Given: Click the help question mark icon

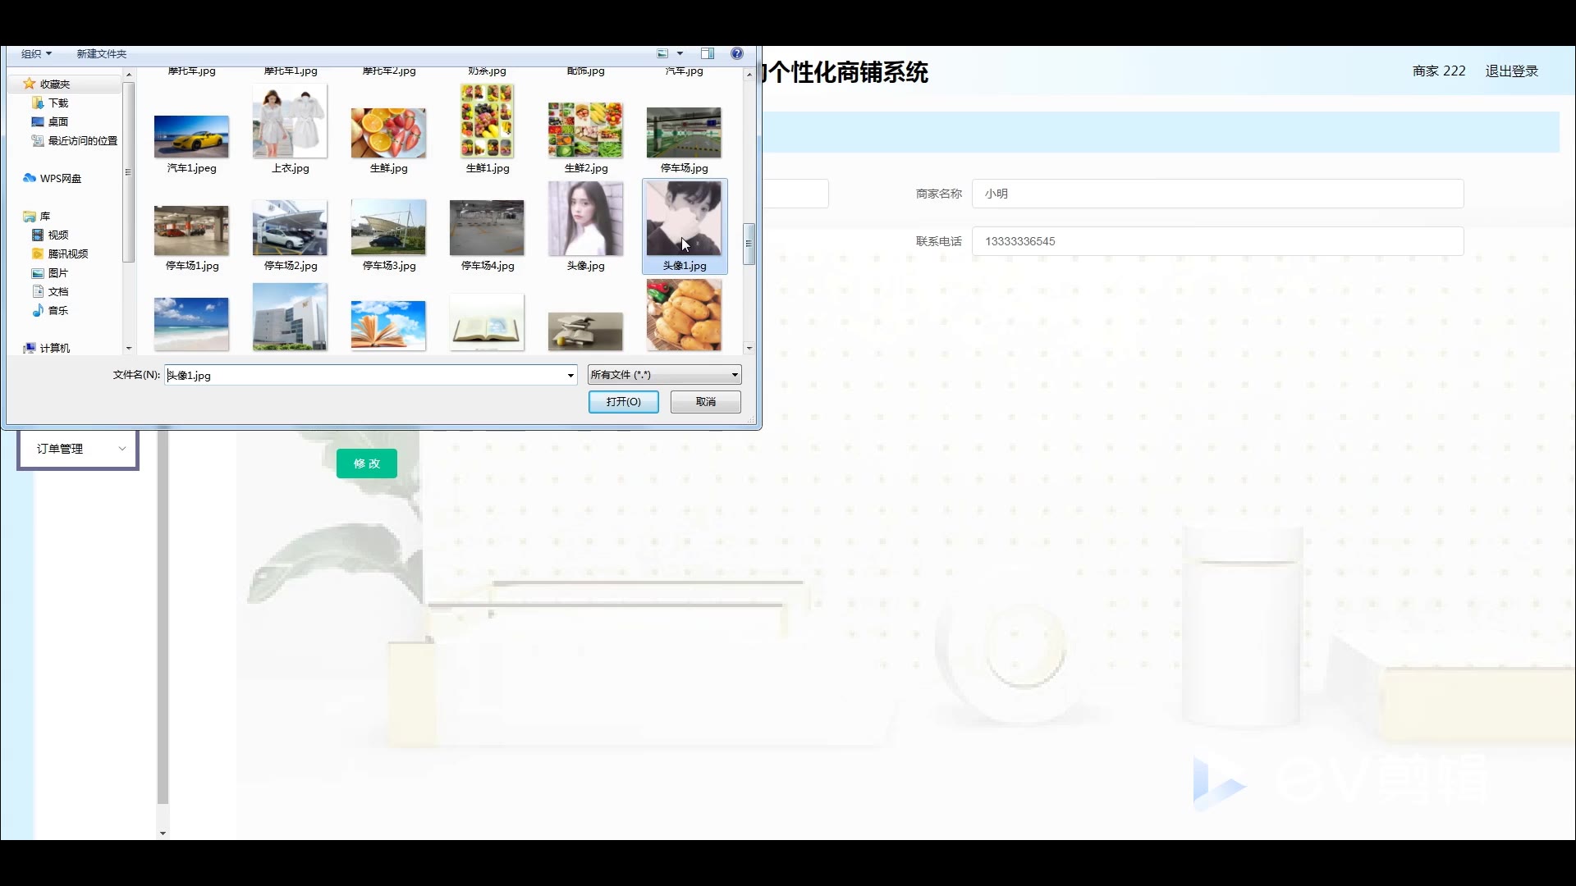Looking at the screenshot, I should coord(736,53).
